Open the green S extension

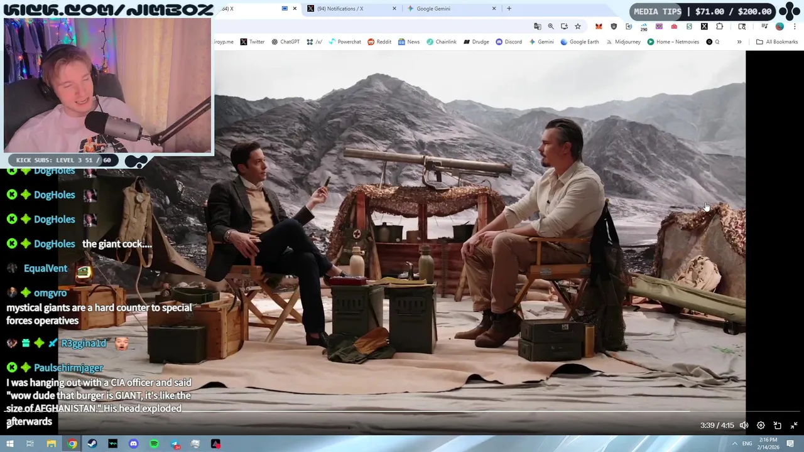click(689, 26)
